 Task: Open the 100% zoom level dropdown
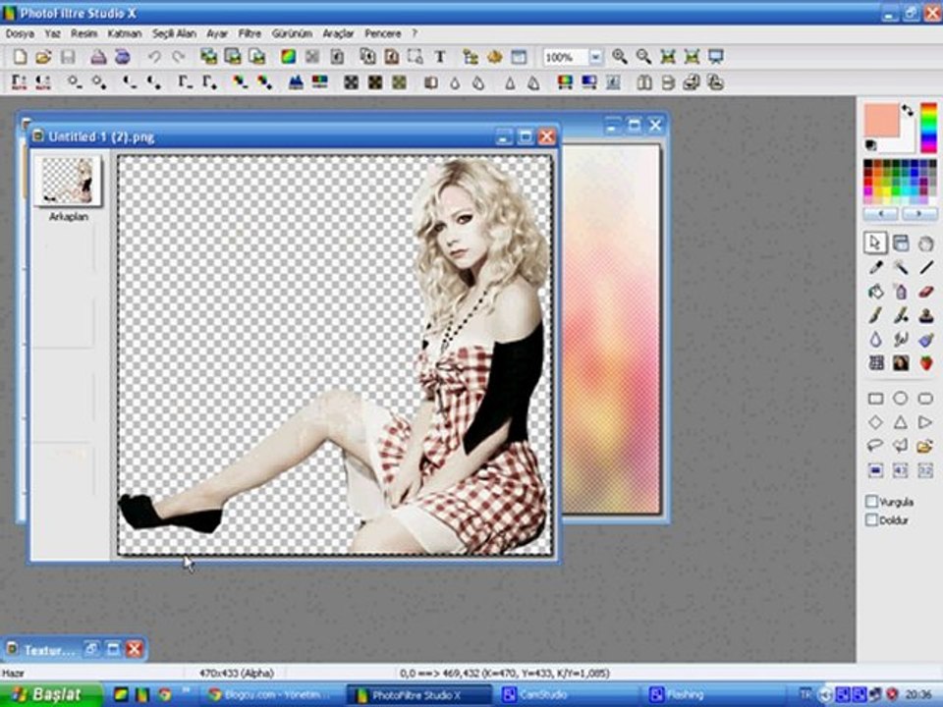(x=595, y=57)
